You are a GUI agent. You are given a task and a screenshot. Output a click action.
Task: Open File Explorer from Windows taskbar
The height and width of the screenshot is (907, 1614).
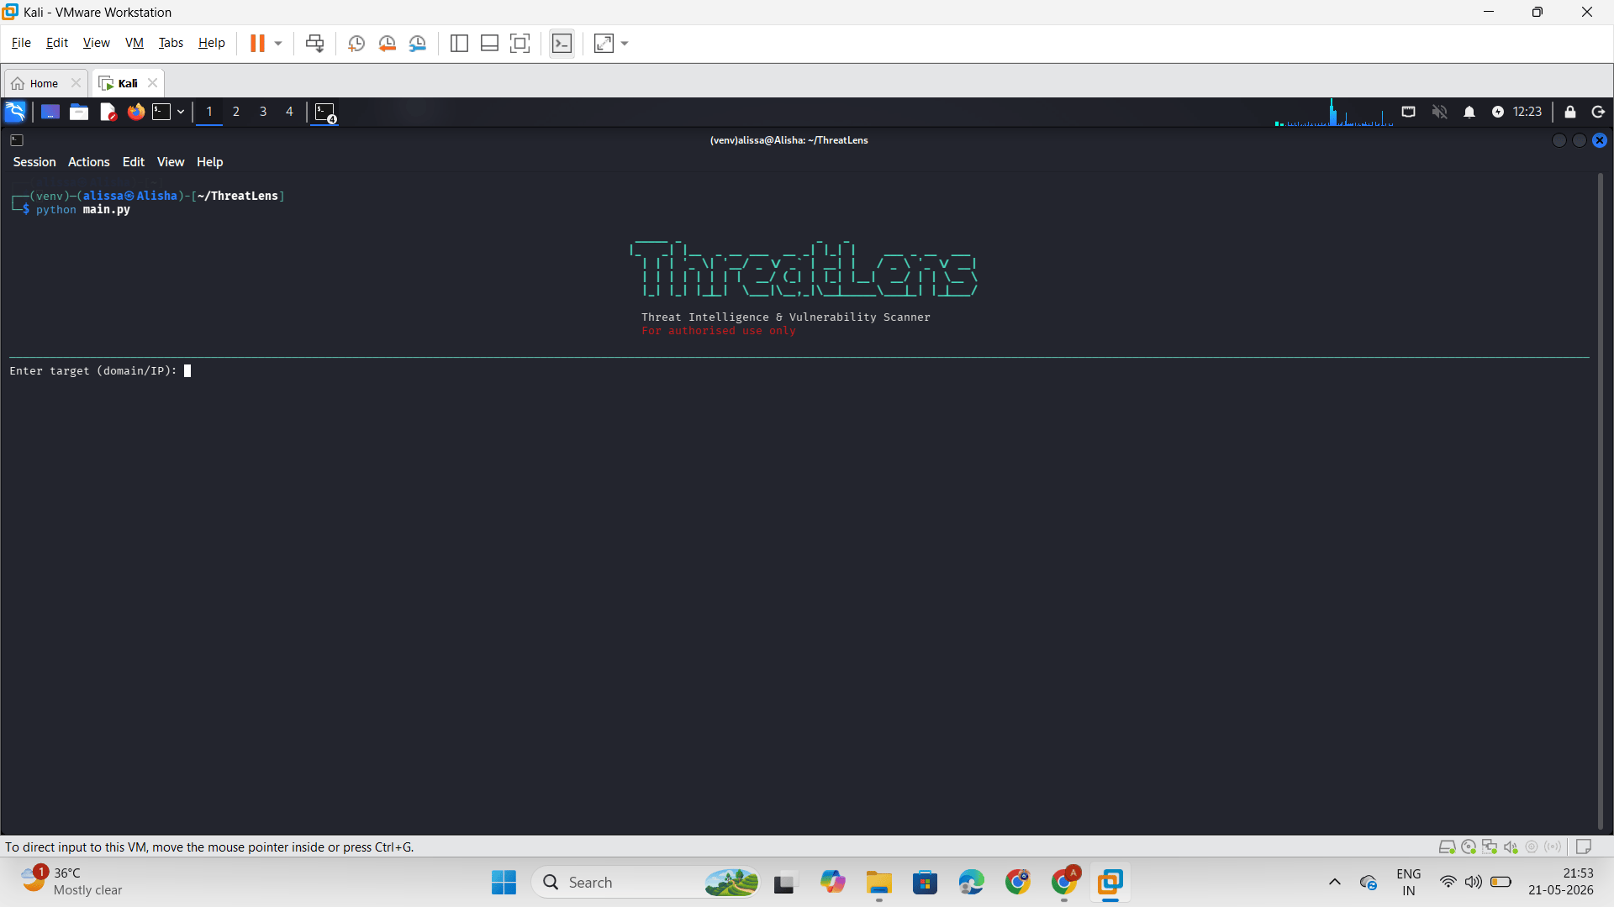click(879, 883)
